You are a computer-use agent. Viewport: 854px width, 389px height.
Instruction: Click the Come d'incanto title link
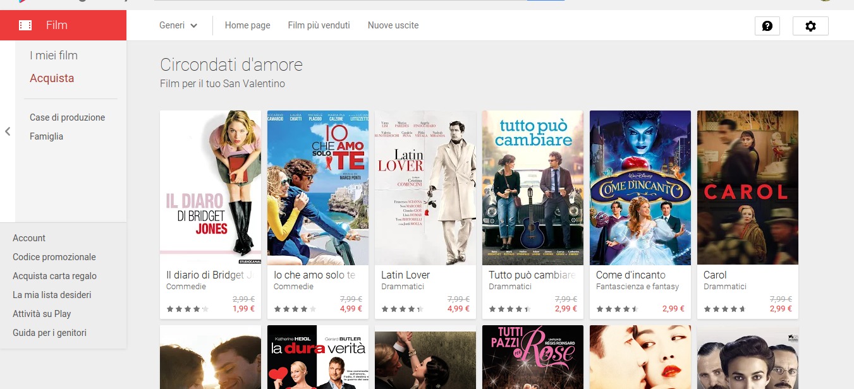pos(631,275)
